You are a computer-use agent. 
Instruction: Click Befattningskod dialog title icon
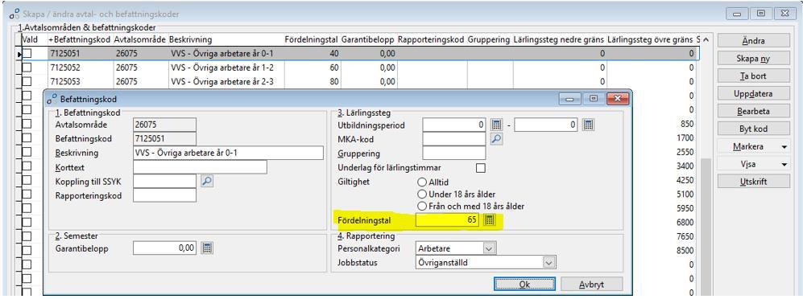(x=52, y=99)
